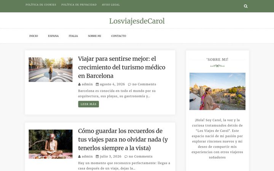Open the 'Cómo guardar los recuerdos' post title
This screenshot has width=274, height=171.
coord(123,139)
